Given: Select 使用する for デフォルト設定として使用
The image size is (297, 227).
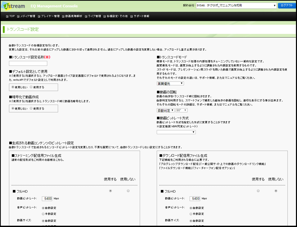Looking at the screenshot, I should point(31,87).
